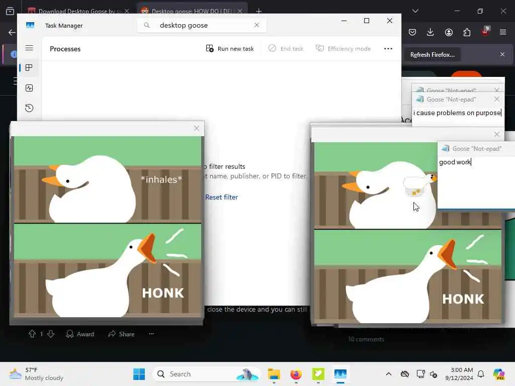Image resolution: width=515 pixels, height=386 pixels.
Task: Click OneDrive cloud tray icon
Action: (x=405, y=374)
